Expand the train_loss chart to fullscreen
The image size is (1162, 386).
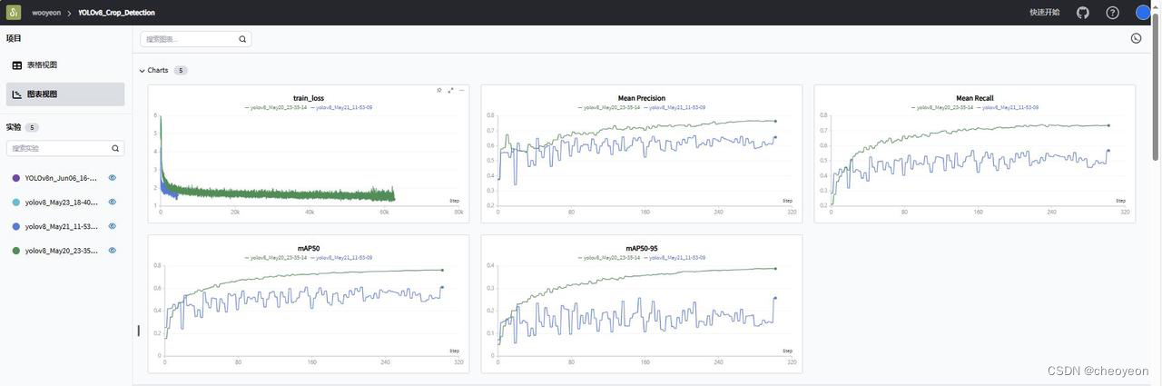450,90
